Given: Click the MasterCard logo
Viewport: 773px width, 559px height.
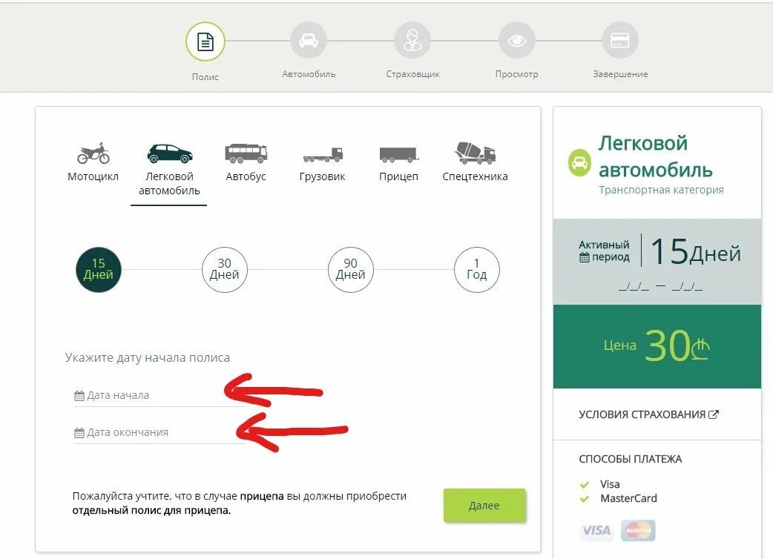Looking at the screenshot, I should tap(639, 530).
